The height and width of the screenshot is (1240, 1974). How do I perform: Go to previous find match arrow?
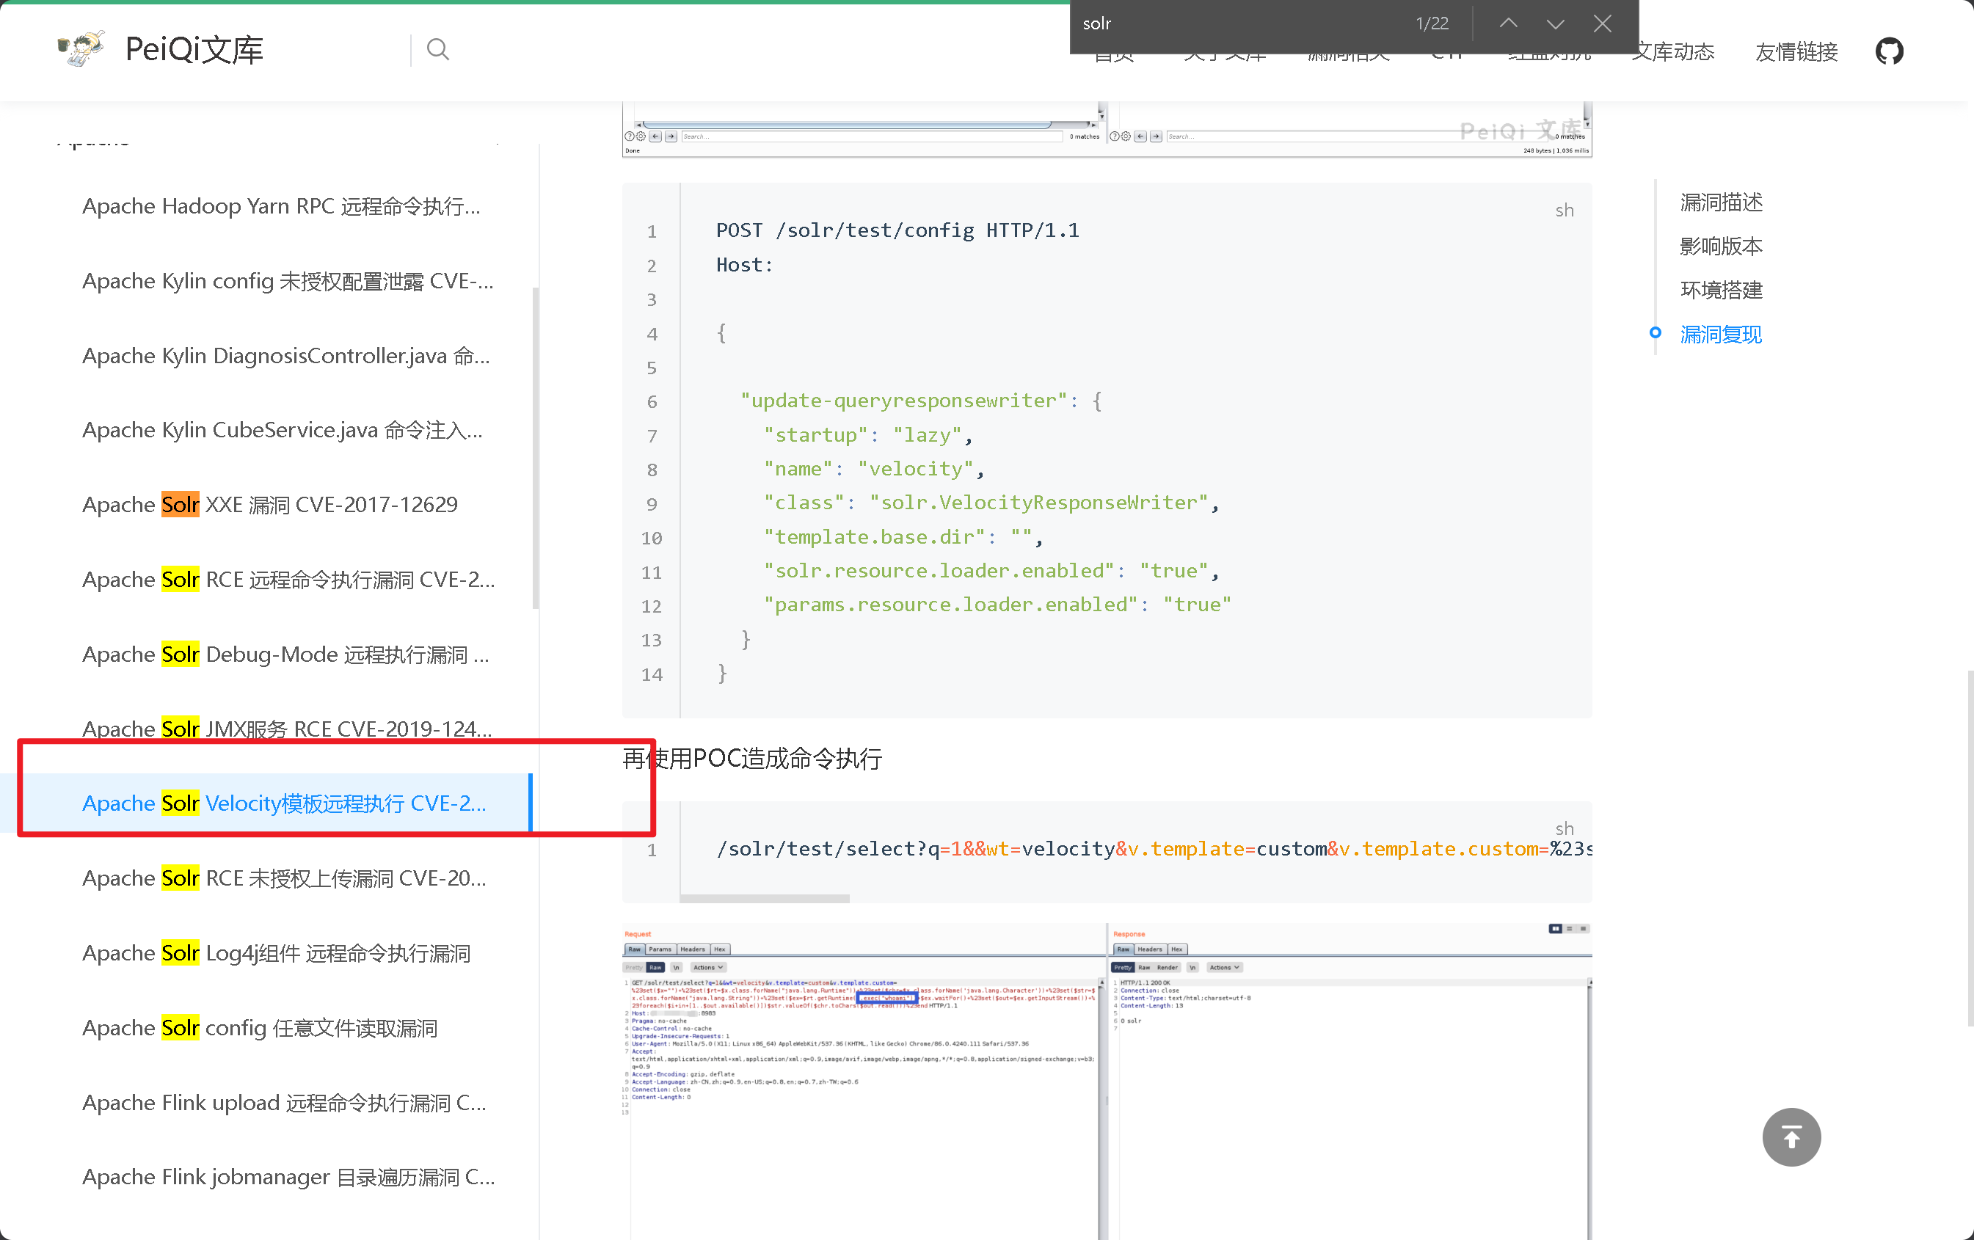1507,23
